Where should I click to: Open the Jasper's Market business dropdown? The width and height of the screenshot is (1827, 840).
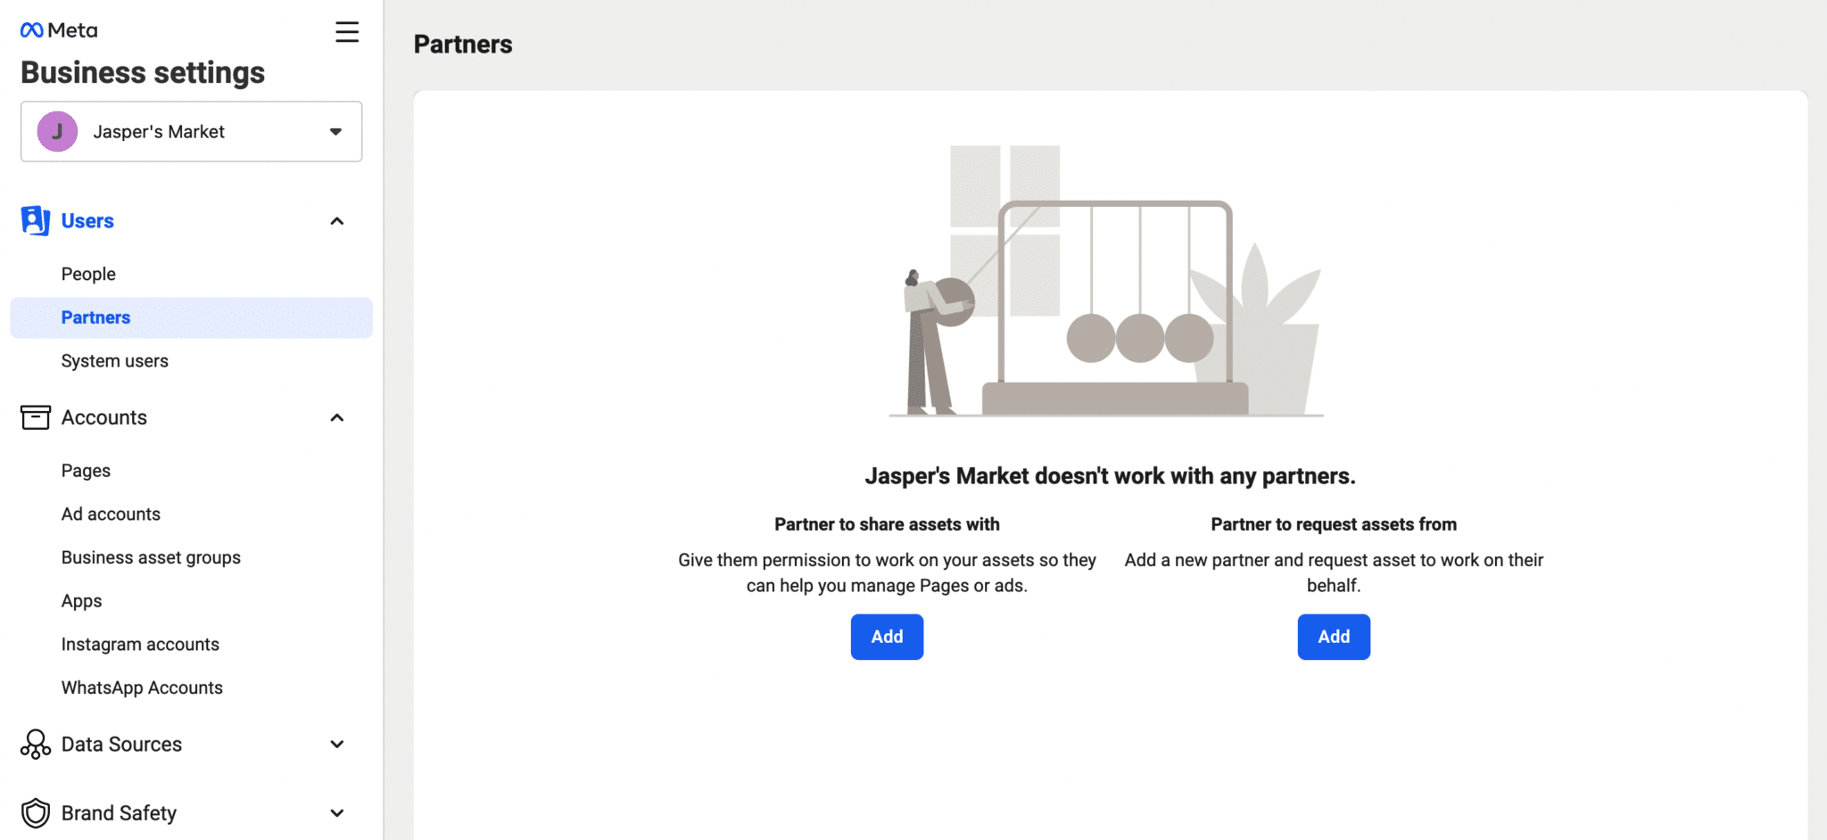click(335, 132)
